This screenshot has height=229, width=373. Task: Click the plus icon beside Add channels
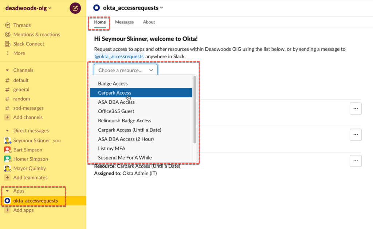coord(7,117)
